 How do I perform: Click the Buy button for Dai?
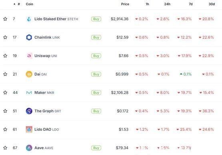96,74
